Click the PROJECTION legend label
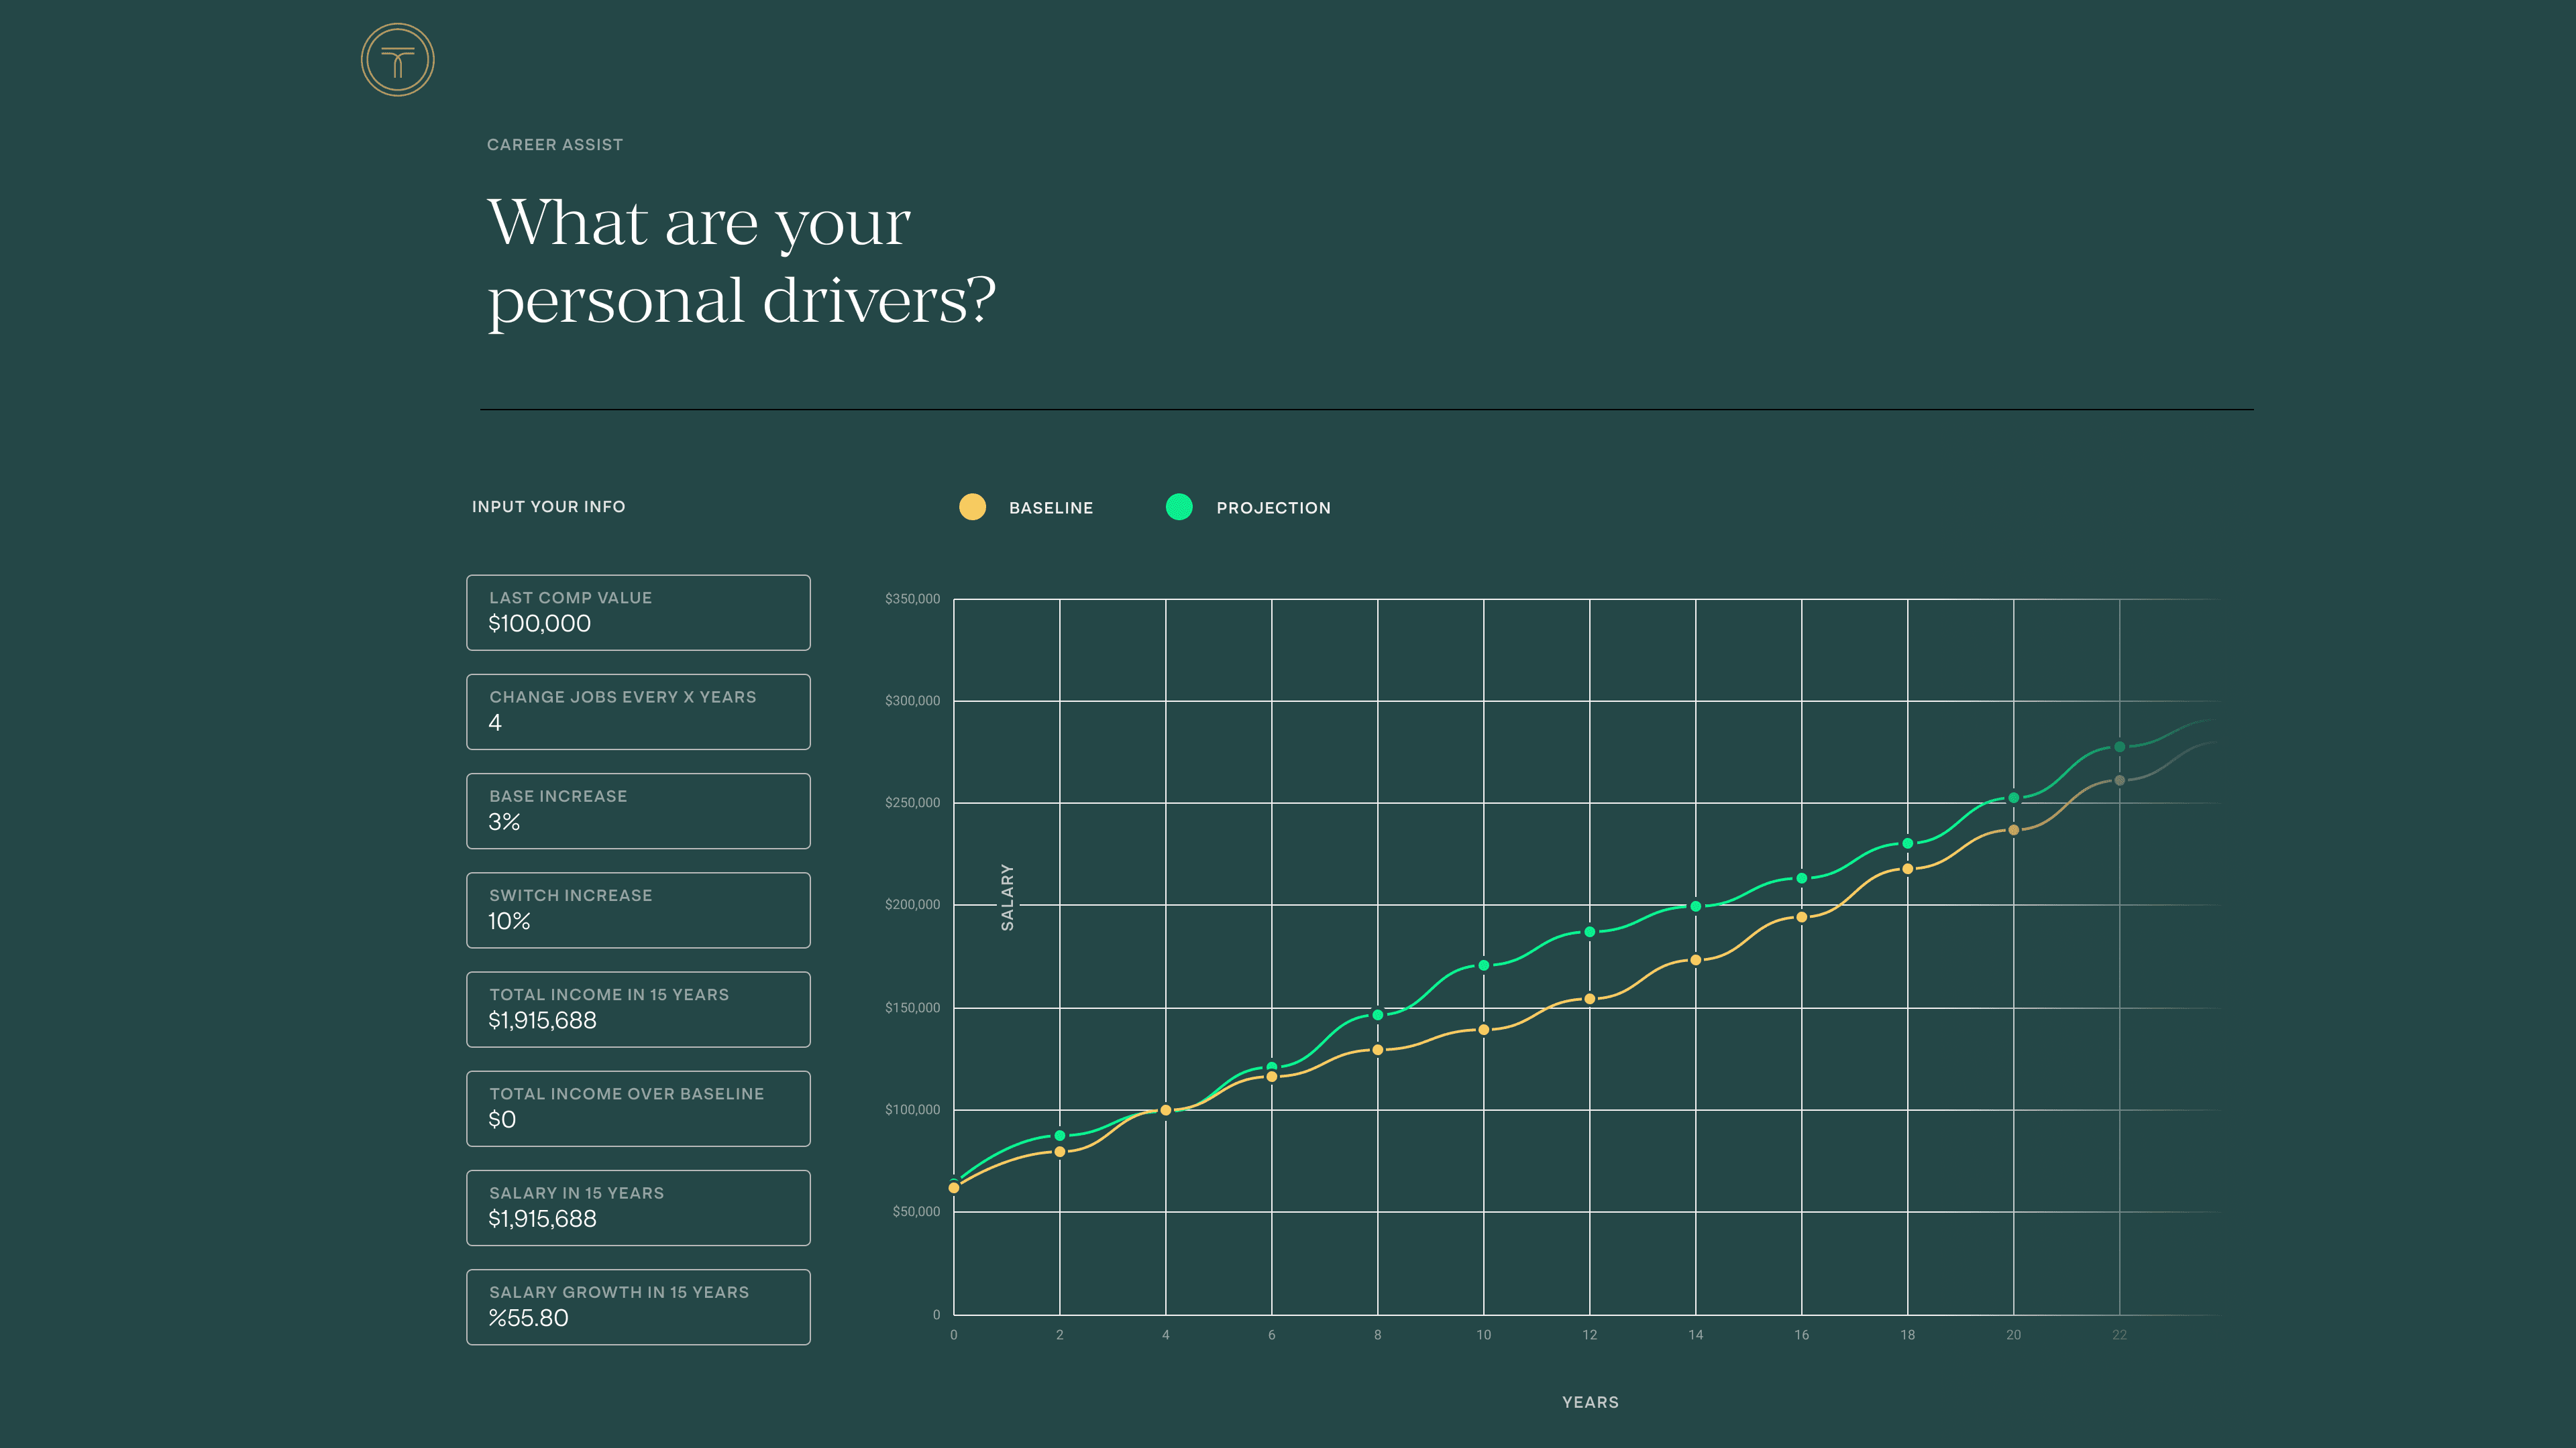 tap(1272, 507)
